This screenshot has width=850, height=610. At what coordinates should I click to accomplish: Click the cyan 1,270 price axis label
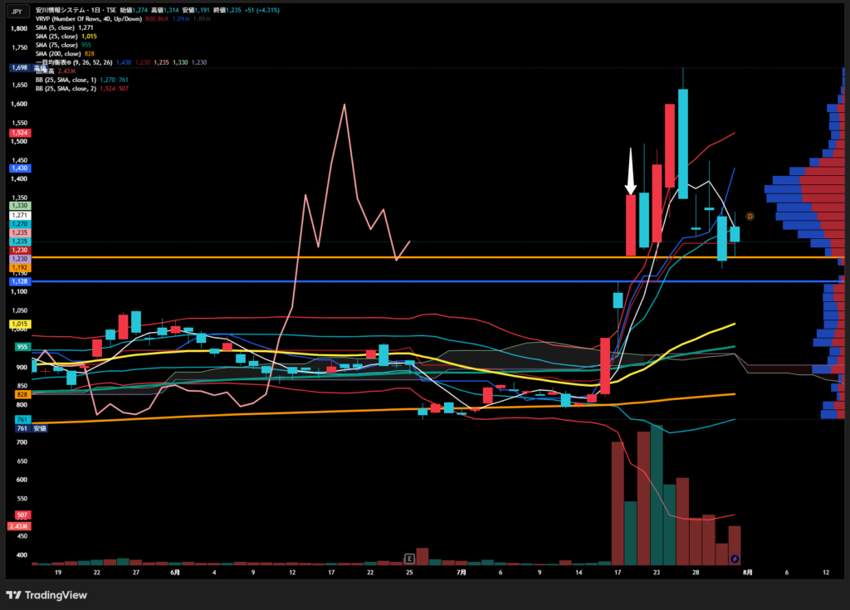pyautogui.click(x=20, y=224)
